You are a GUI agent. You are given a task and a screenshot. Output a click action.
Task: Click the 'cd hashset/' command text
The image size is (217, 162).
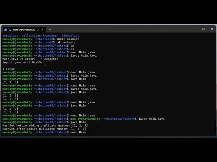point(66,42)
